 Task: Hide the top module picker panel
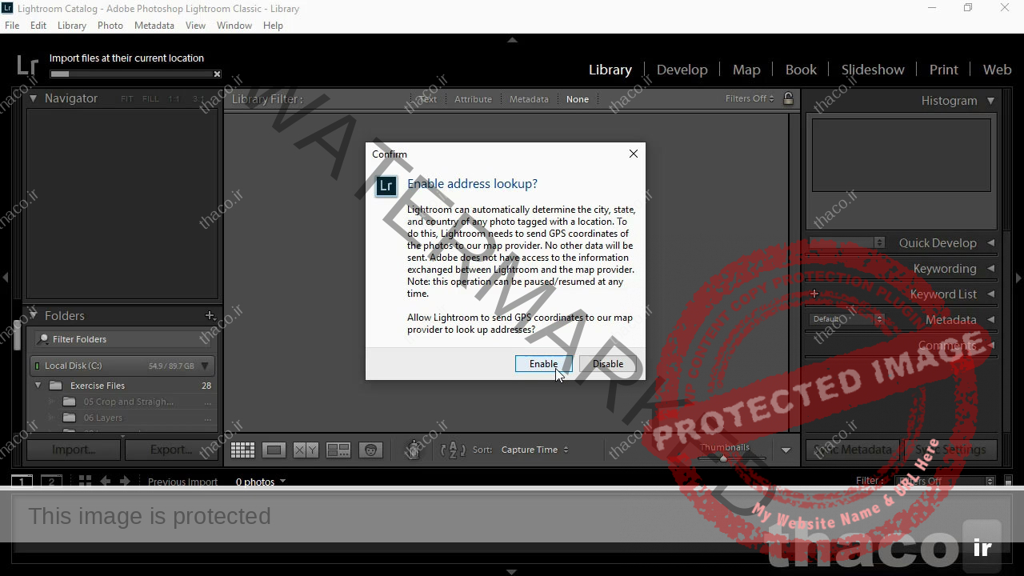[512, 39]
